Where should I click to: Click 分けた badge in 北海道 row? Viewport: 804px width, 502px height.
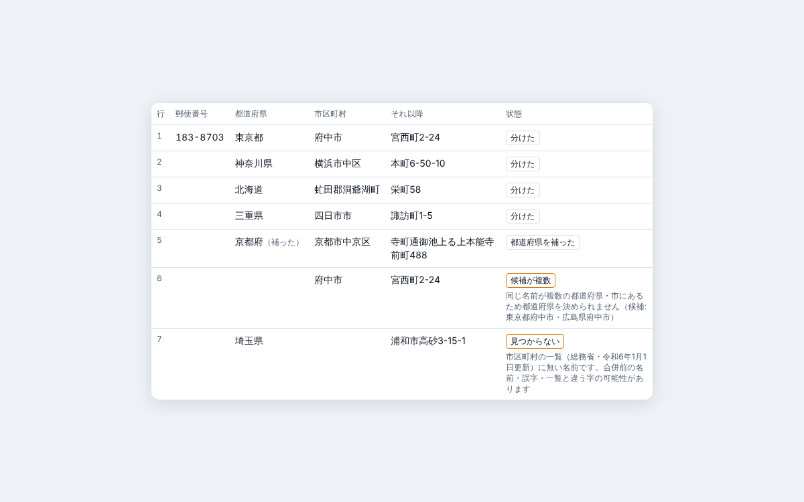[523, 190]
